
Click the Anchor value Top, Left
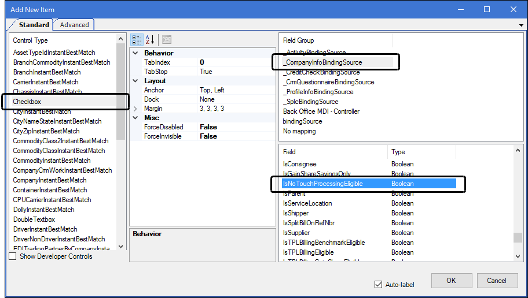pos(237,90)
